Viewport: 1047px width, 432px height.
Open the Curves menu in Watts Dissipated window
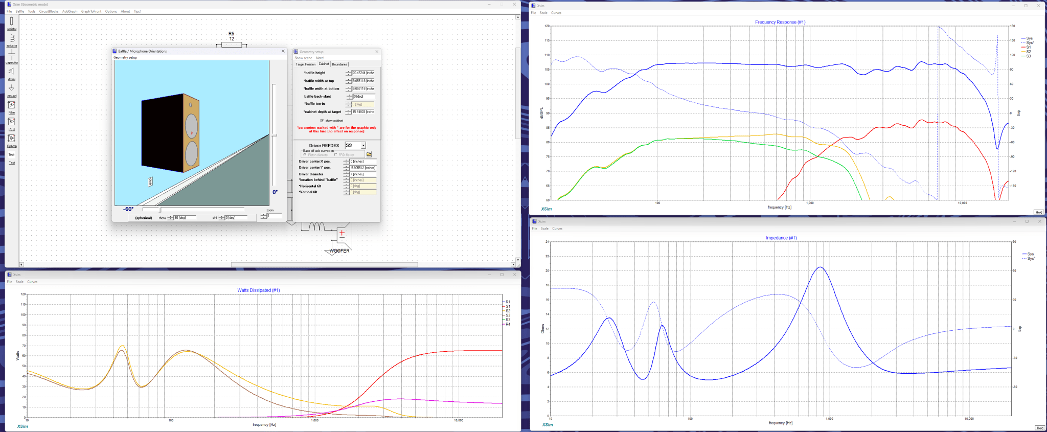coord(32,282)
